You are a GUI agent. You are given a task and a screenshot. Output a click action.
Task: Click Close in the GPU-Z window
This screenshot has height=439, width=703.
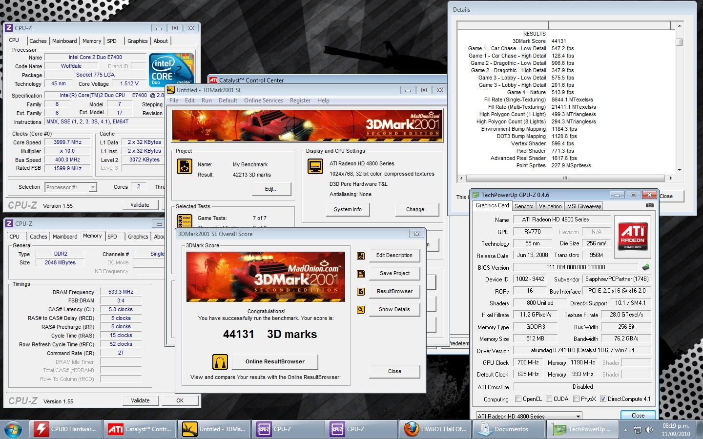coord(638,416)
